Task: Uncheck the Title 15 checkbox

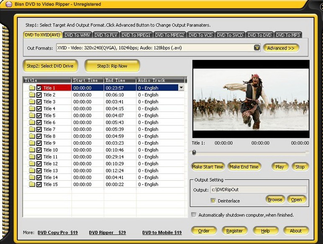Action: [39, 184]
